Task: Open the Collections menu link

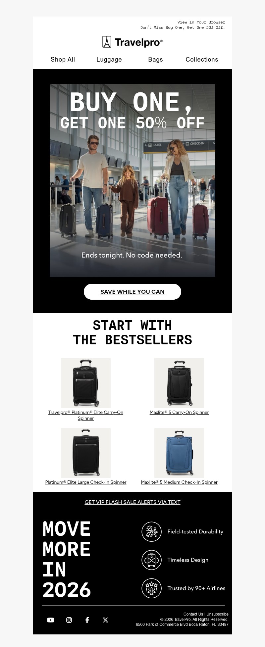Action: coord(202,59)
